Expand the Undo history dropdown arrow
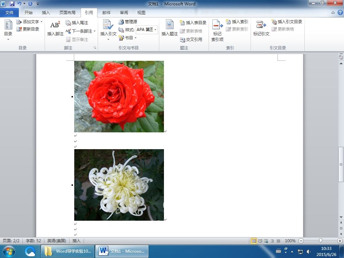344x258 pixels. [x=24, y=4]
